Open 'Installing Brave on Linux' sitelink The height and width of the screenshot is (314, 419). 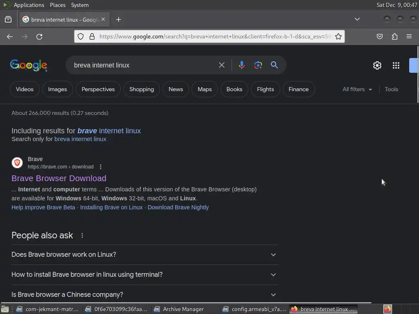coord(111,207)
